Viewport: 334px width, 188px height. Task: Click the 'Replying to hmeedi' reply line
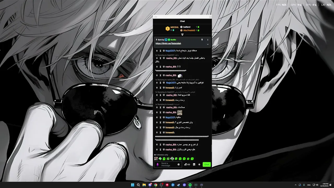[x=167, y=104]
